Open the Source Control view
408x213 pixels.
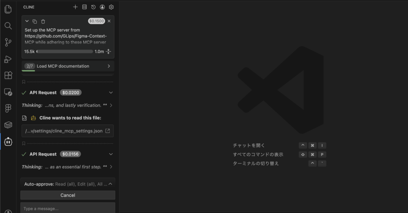(8, 42)
